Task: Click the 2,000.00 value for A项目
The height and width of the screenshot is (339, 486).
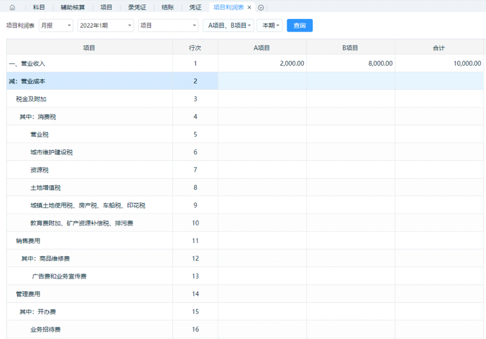Action: pyautogui.click(x=292, y=64)
